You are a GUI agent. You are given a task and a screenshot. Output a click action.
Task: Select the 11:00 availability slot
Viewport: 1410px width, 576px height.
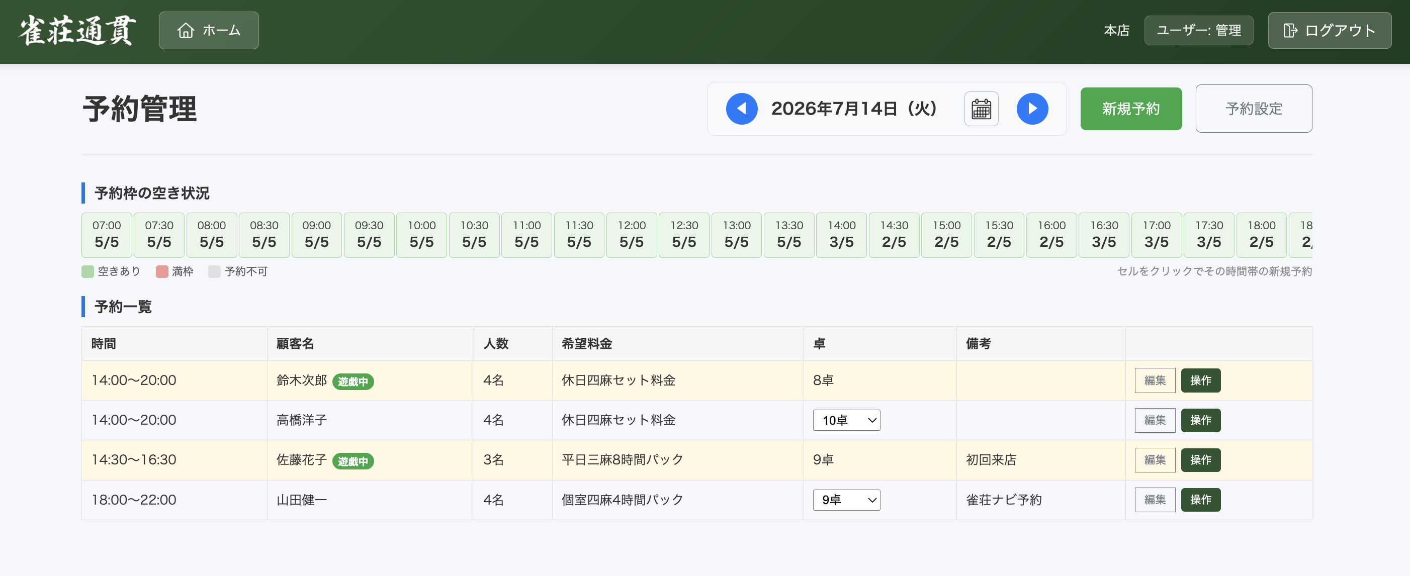pyautogui.click(x=527, y=235)
